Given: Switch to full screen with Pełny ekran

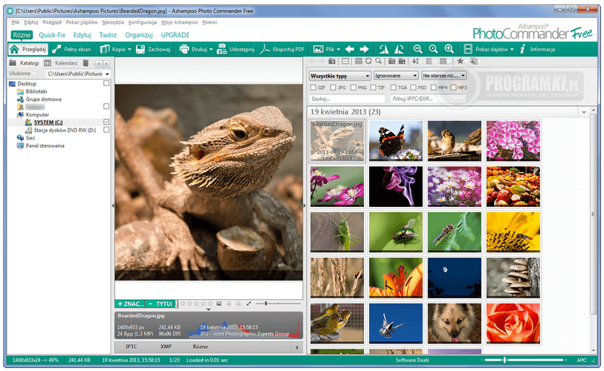Looking at the screenshot, I should point(71,49).
